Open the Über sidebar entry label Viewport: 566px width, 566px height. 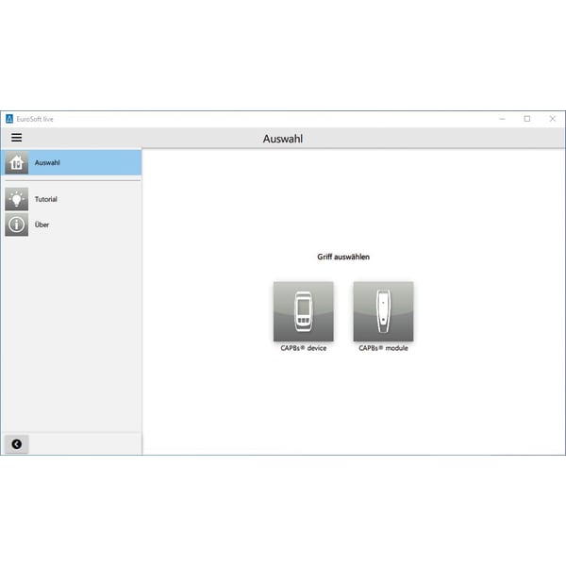tap(42, 225)
